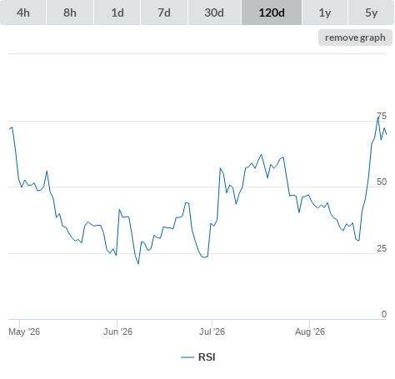Choose the 1d range tab
Image resolution: width=395 pixels, height=379 pixels.
(117, 12)
